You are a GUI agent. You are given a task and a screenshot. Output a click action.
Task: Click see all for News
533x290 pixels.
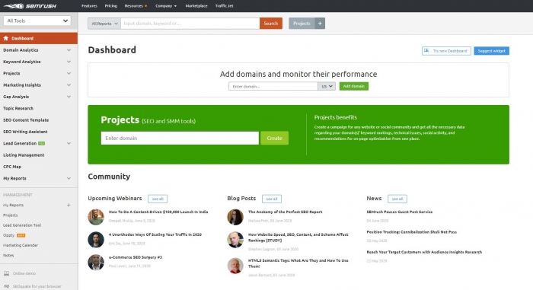[x=397, y=199]
